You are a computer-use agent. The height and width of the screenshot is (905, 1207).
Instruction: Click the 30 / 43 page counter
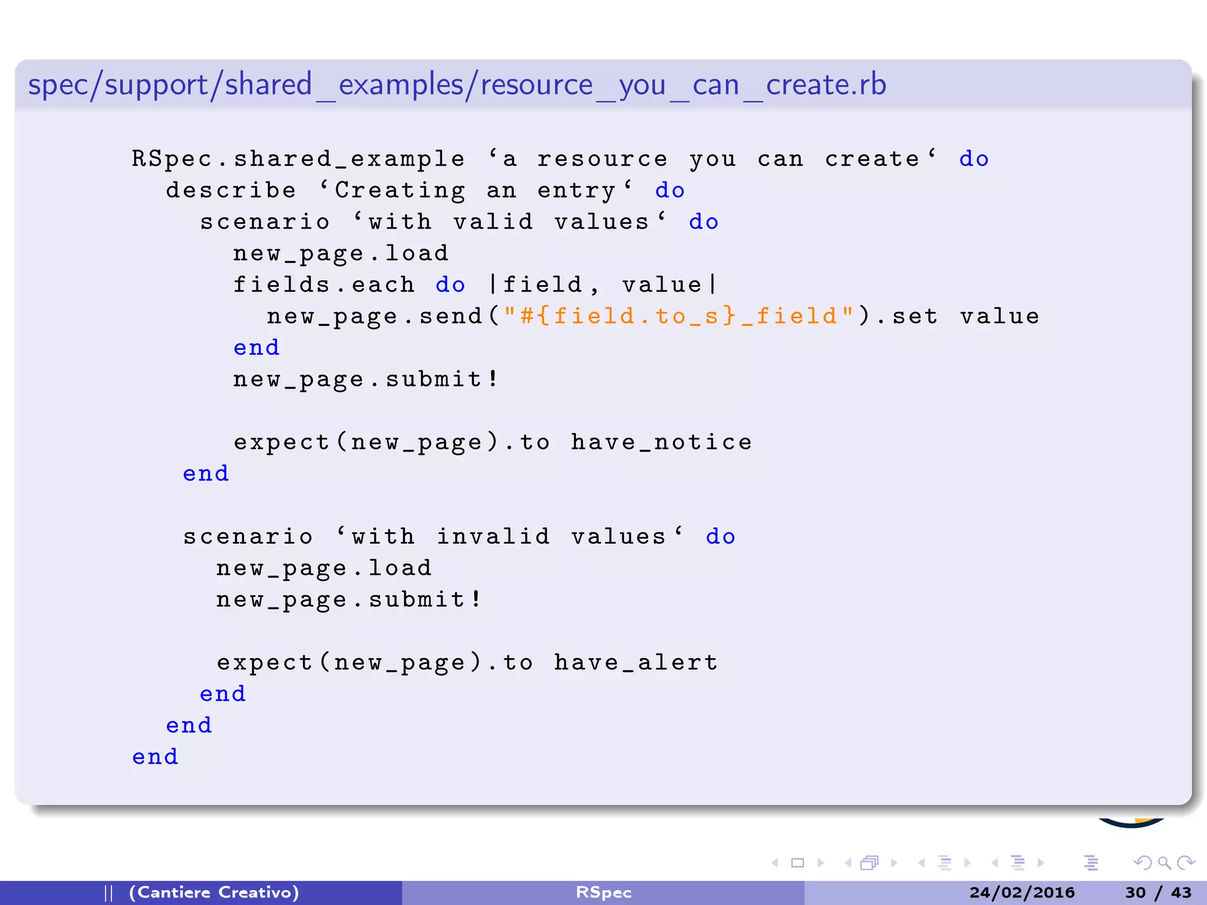1159,893
